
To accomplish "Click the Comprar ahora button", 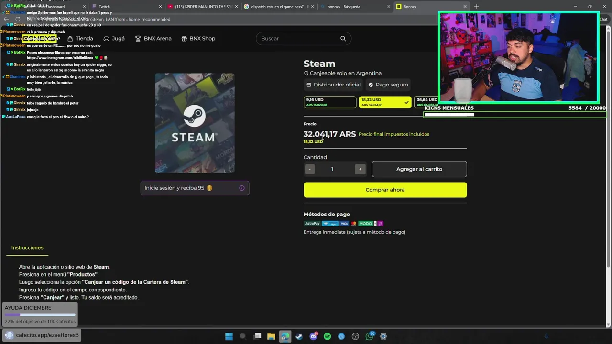I will click(x=385, y=190).
